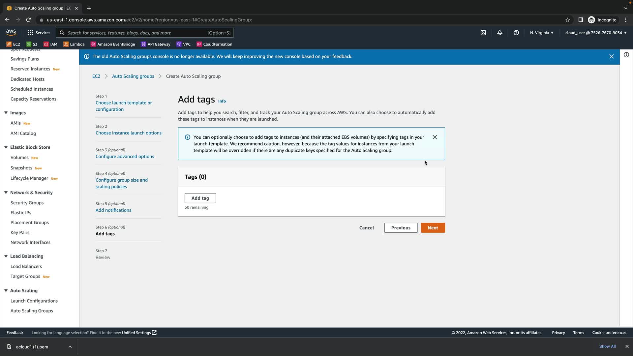This screenshot has width=633, height=356.
Task: Open CloudFormation shortcut in favorites bar
Action: tap(214, 44)
